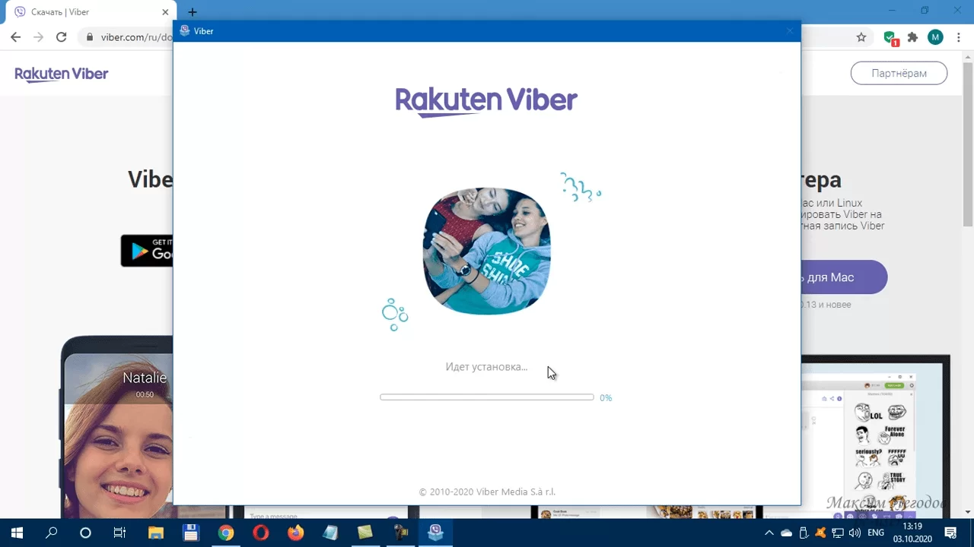The height and width of the screenshot is (547, 974).
Task: Launch Opera browser from the taskbar
Action: point(260,533)
